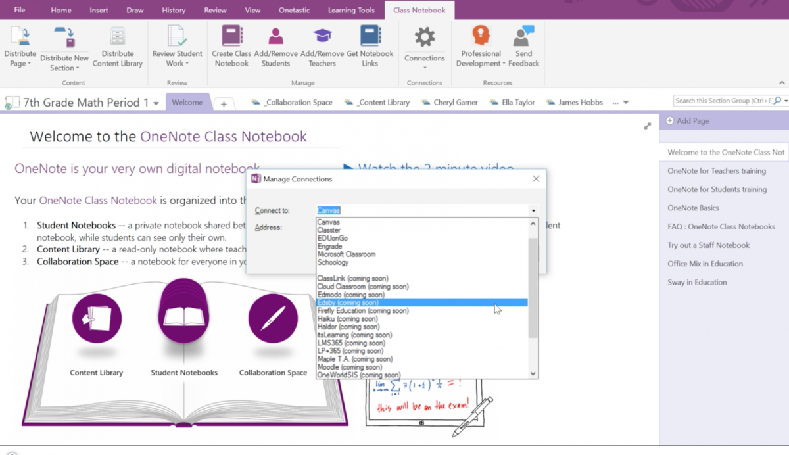The height and width of the screenshot is (455, 789).
Task: Open Office Mix in Education page
Action: [x=705, y=264]
